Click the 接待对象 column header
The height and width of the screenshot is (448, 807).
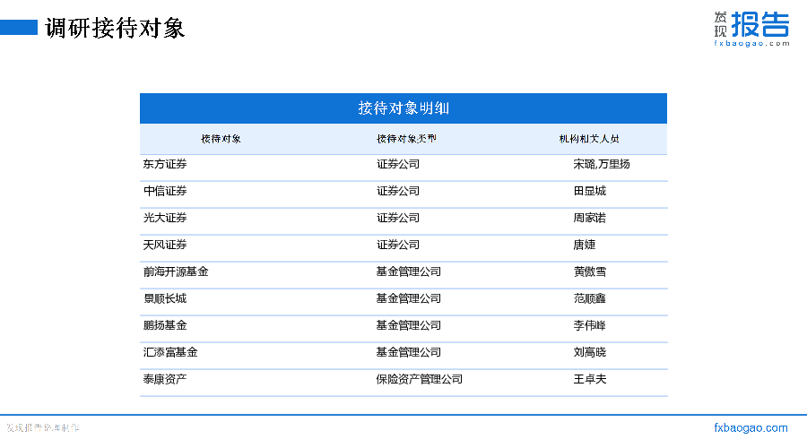coord(221,139)
